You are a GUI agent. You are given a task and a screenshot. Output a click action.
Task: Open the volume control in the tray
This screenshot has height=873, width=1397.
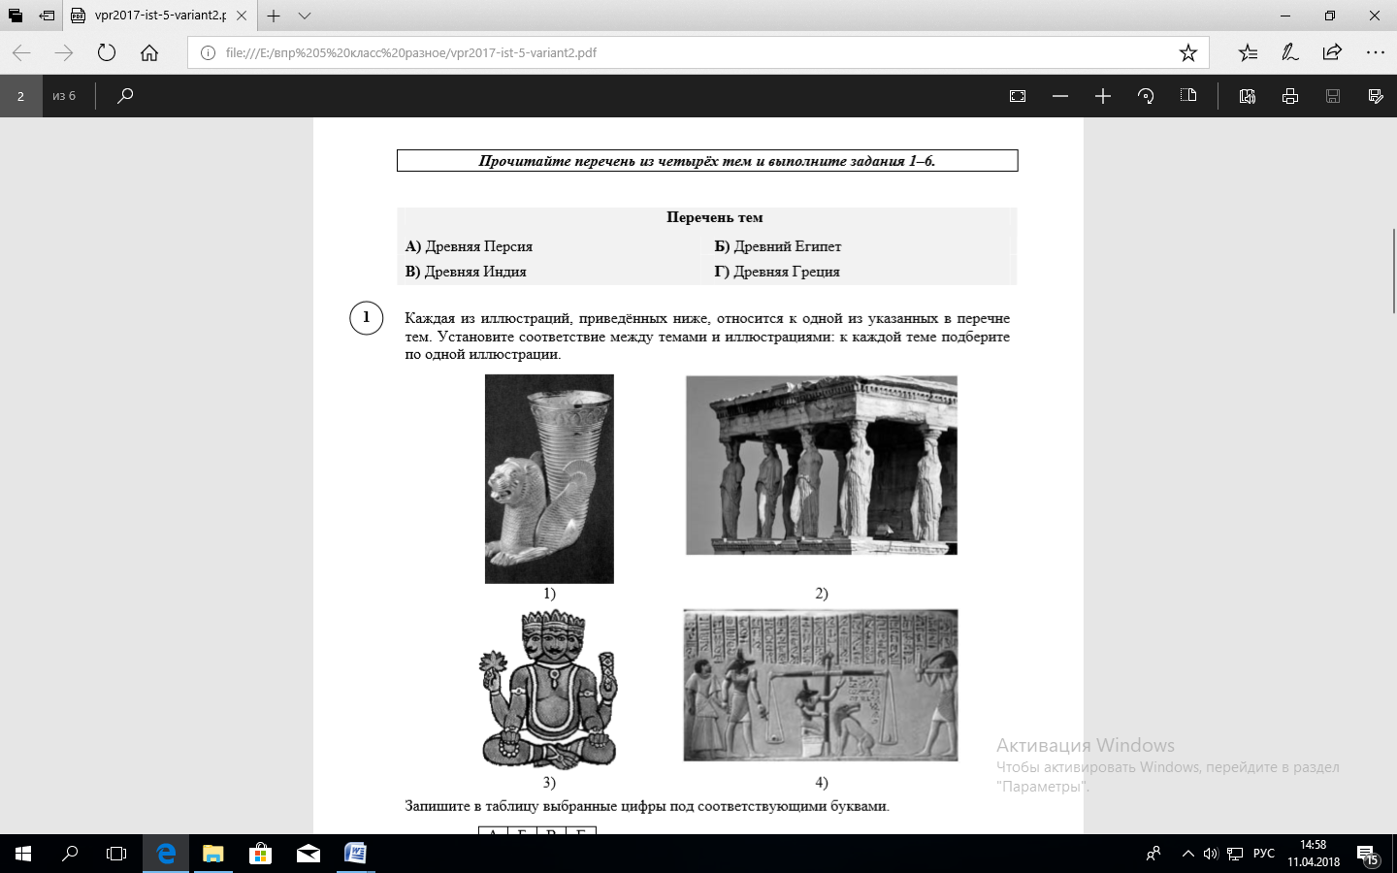click(1211, 854)
